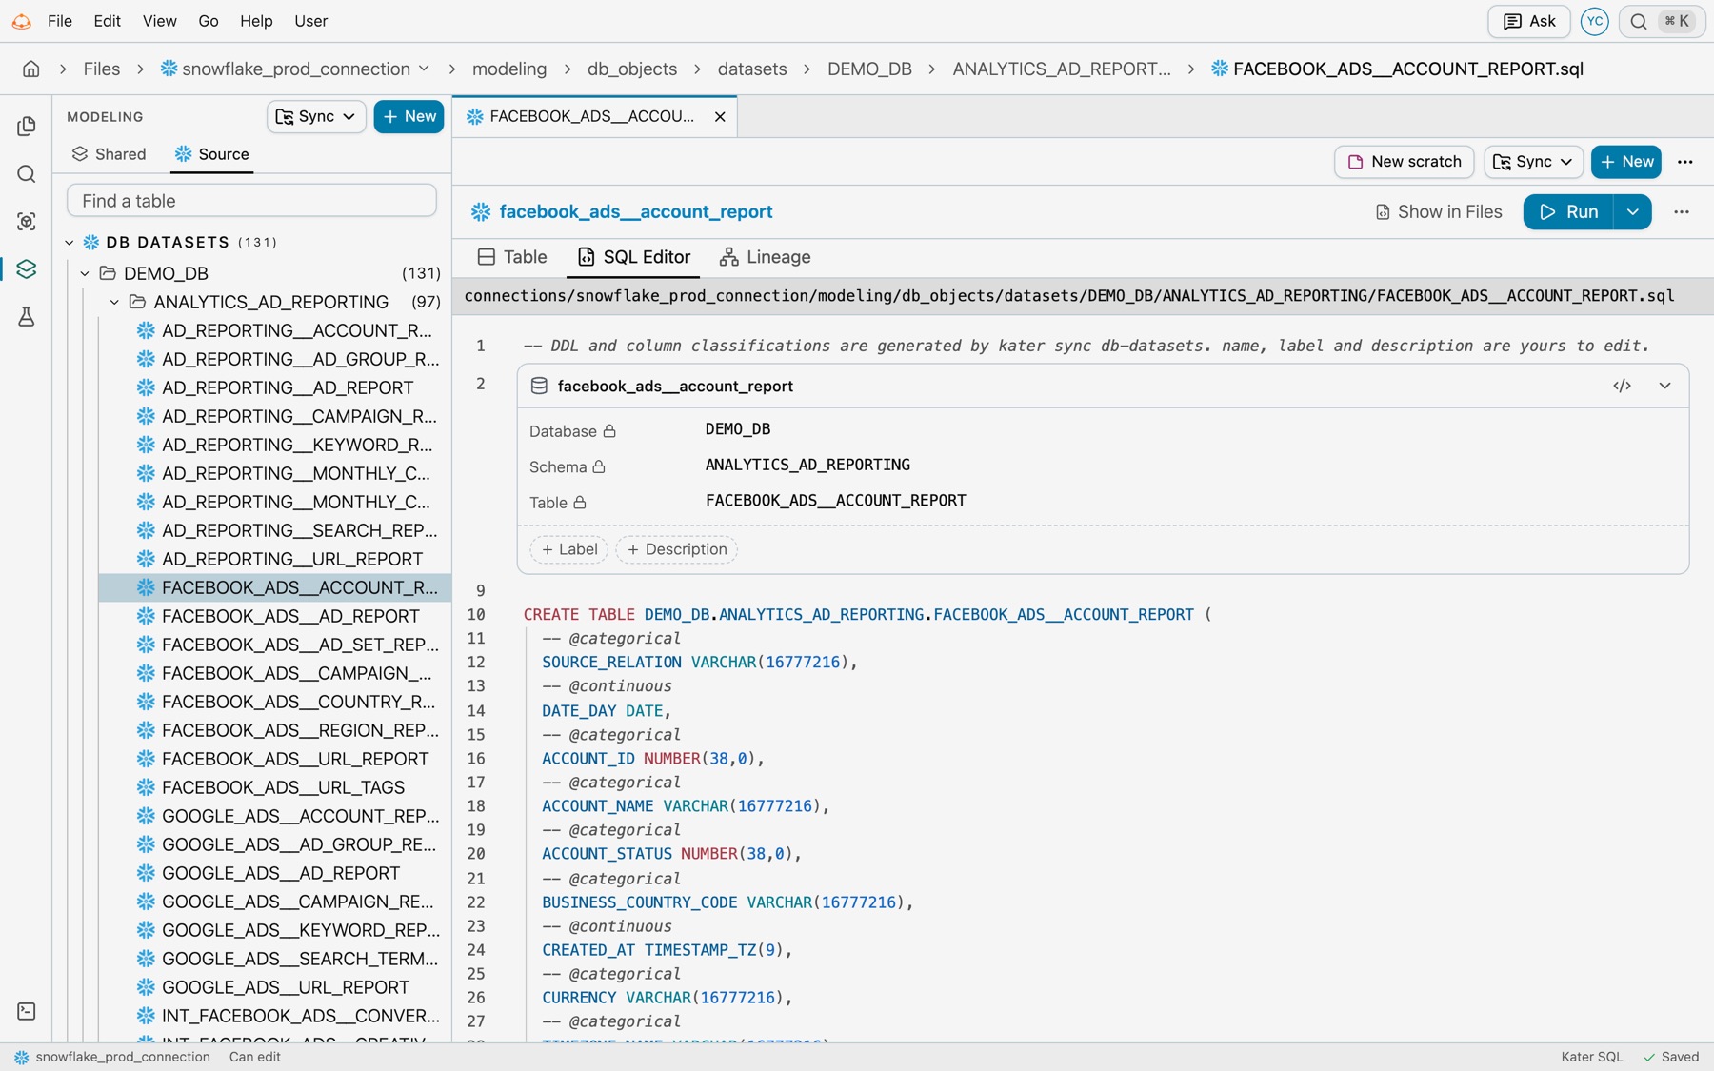Open the User menu
The image size is (1714, 1071).
tap(310, 21)
